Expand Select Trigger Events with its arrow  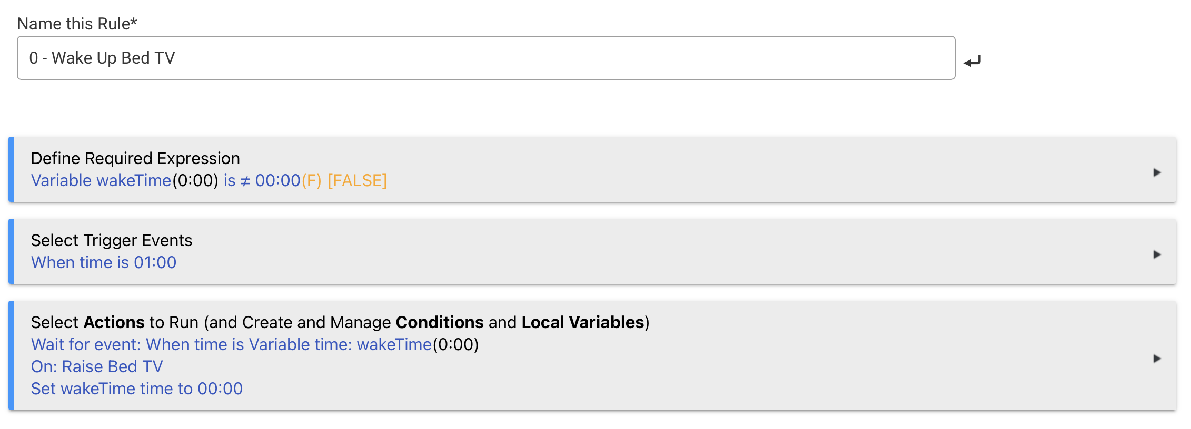coord(1157,254)
